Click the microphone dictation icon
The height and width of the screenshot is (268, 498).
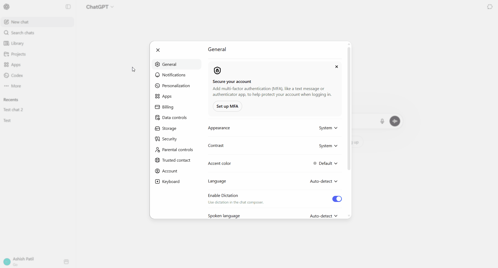tap(382, 121)
